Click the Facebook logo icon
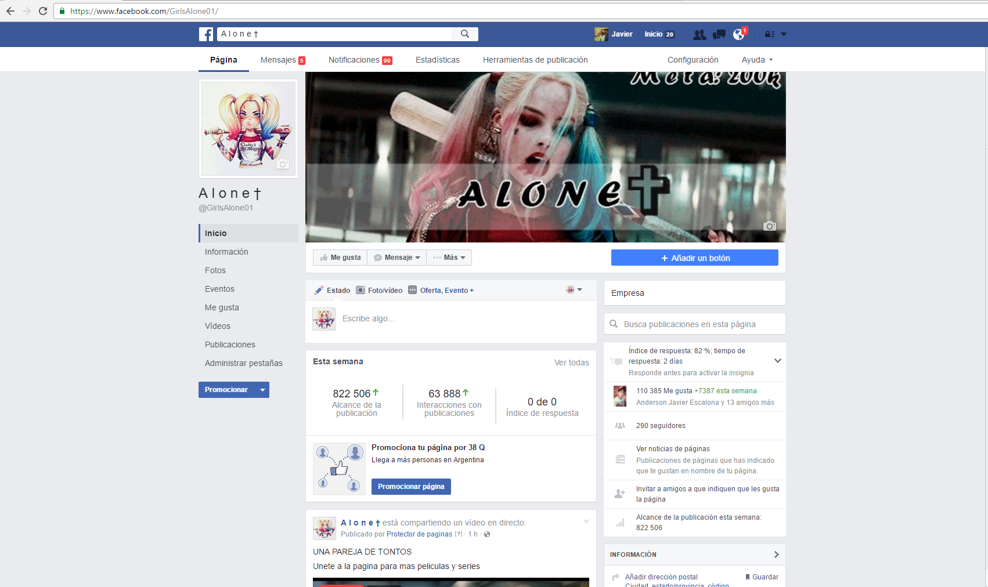This screenshot has height=587, width=988. coord(206,34)
